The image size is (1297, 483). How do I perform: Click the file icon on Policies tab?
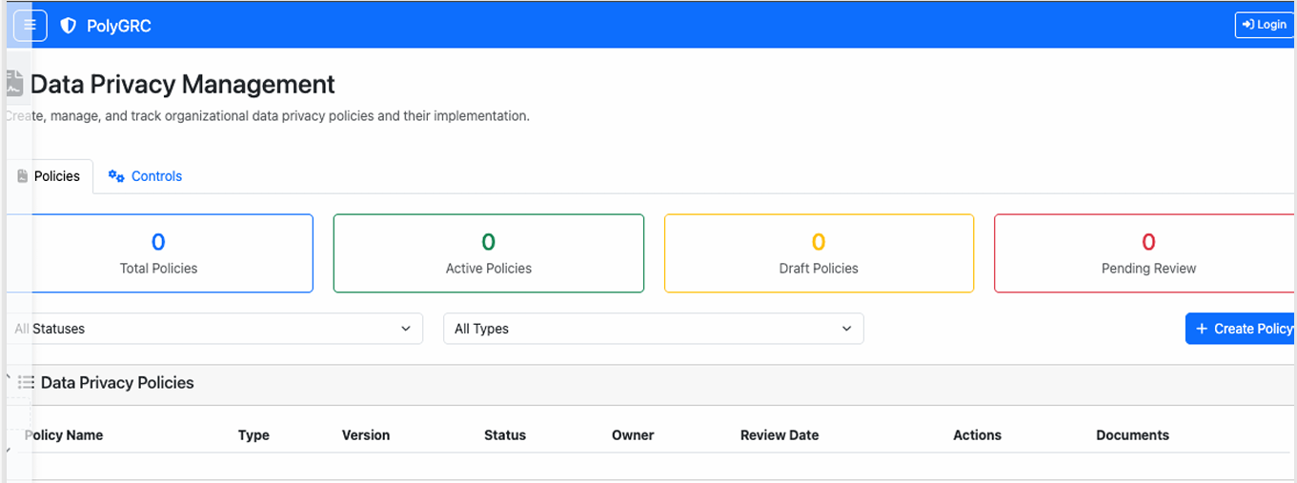(x=23, y=176)
